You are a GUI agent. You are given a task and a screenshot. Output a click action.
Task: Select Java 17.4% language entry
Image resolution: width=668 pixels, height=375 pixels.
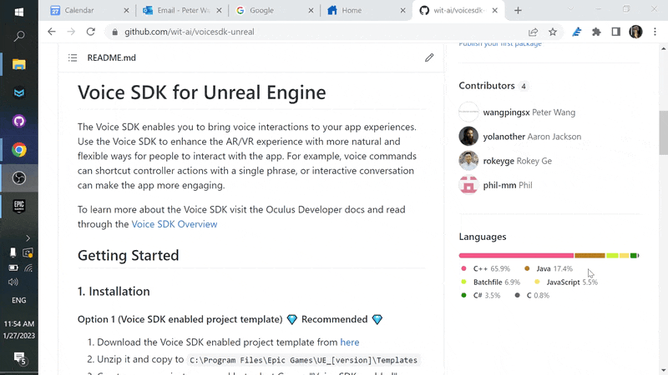(x=549, y=268)
